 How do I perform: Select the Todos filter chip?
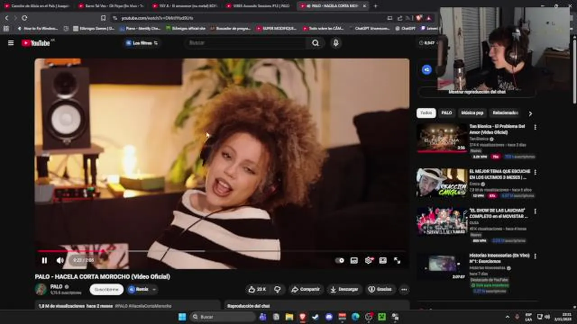pyautogui.click(x=426, y=113)
